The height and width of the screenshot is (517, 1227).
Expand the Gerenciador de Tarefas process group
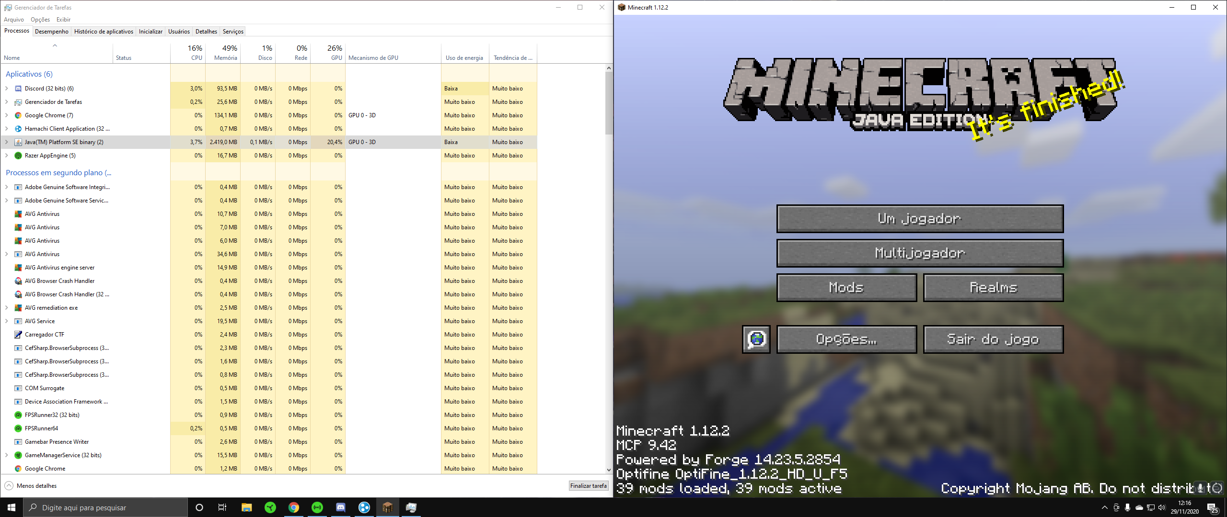pyautogui.click(x=7, y=102)
